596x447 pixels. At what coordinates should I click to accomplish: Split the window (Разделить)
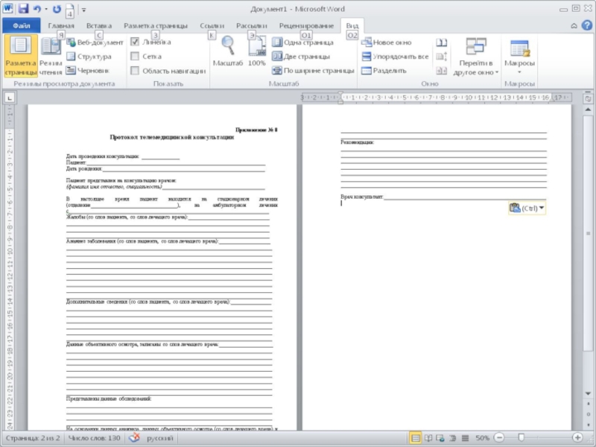(384, 70)
